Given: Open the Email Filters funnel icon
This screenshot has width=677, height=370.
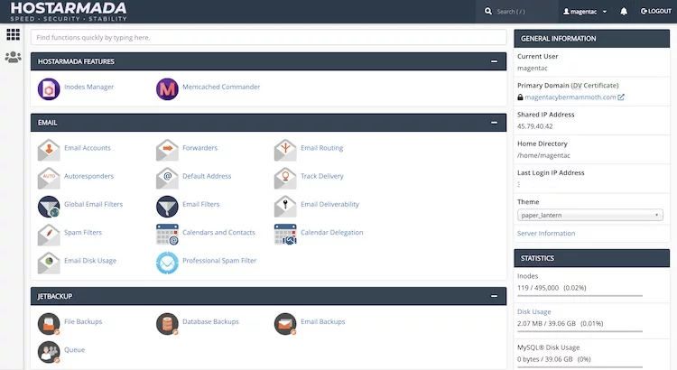Looking at the screenshot, I should coord(167,207).
